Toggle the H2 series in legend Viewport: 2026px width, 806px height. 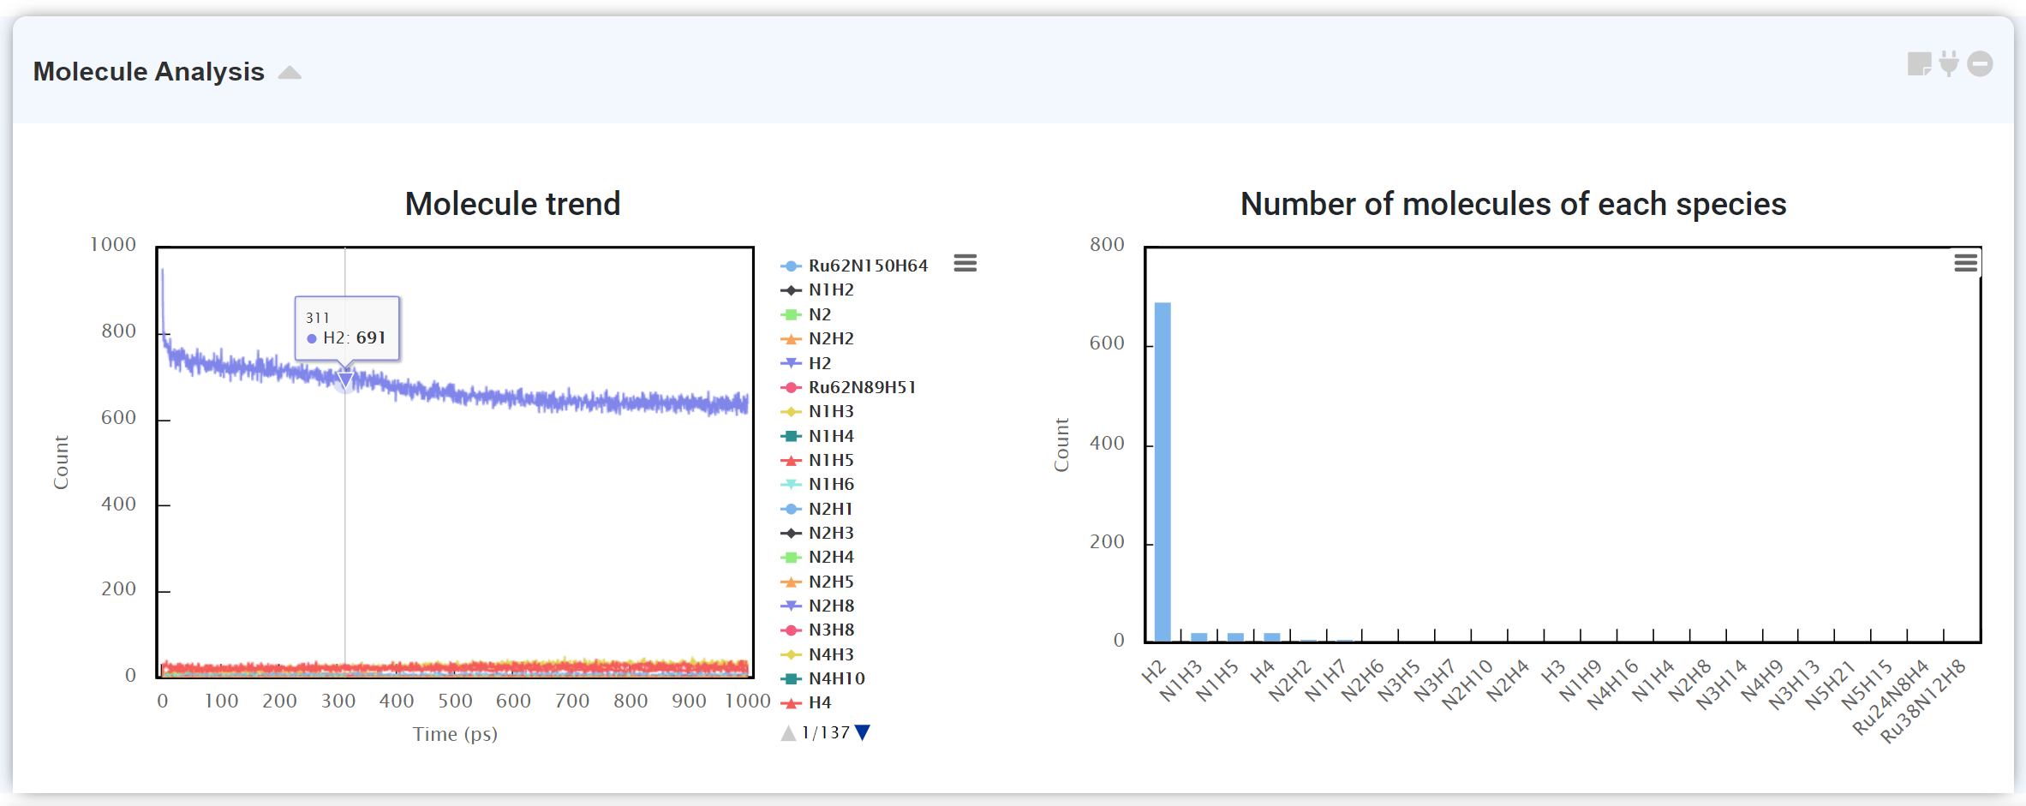[x=819, y=363]
